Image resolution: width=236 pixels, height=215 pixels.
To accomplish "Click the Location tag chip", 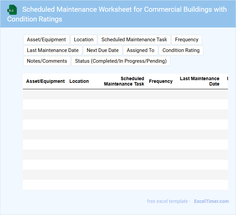I will point(84,40).
